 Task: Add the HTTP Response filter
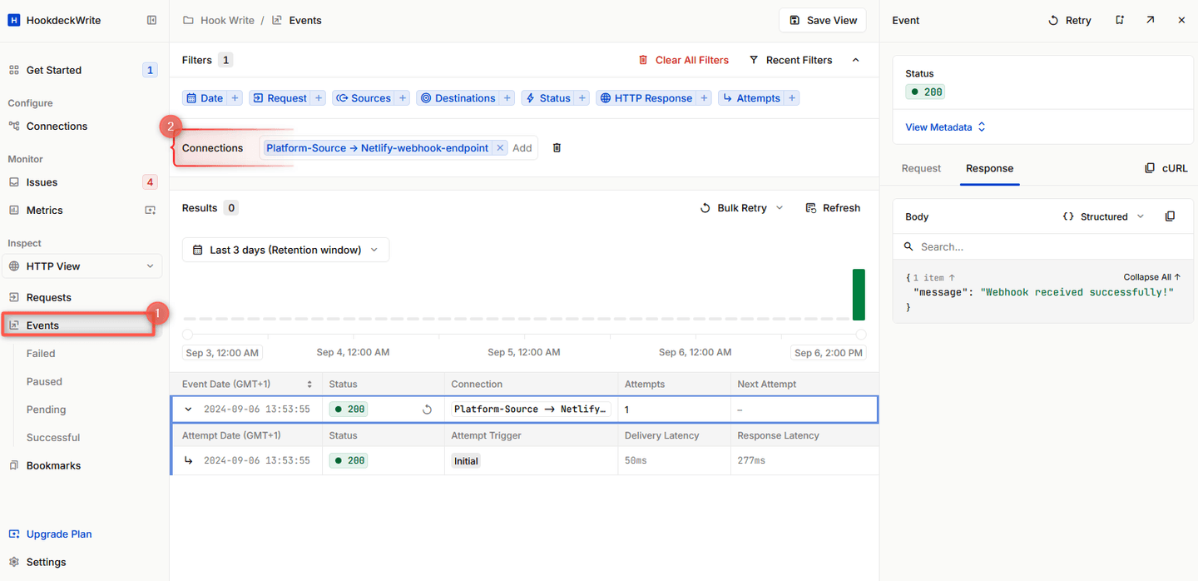pyautogui.click(x=653, y=98)
